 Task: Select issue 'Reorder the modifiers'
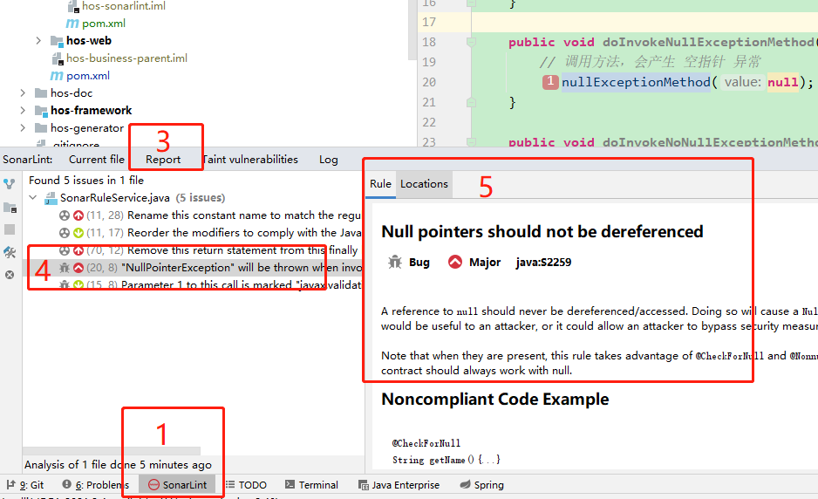point(209,232)
